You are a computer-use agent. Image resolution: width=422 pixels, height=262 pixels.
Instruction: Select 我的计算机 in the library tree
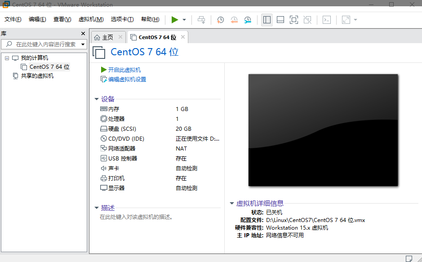[x=35, y=58]
